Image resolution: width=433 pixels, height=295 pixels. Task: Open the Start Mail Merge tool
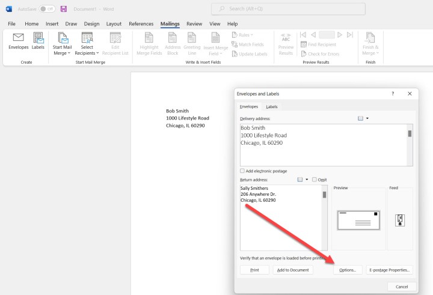tap(62, 43)
